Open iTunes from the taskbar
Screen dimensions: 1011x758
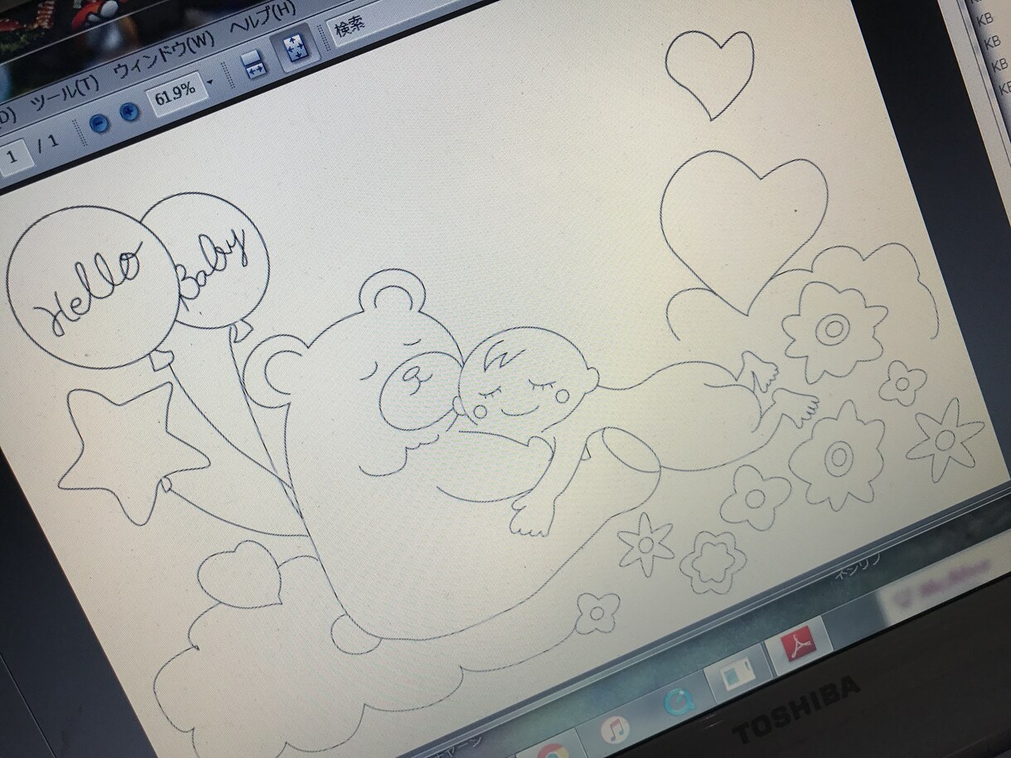(614, 728)
